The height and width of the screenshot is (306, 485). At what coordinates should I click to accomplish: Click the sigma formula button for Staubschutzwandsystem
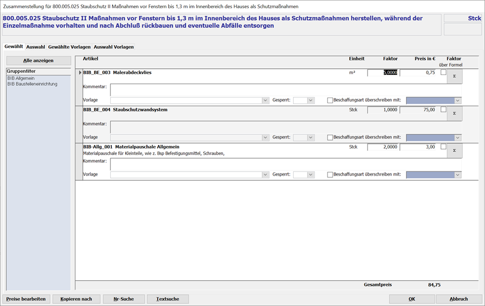coord(454,113)
